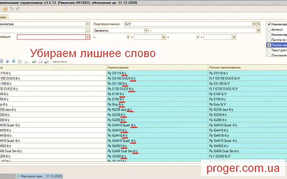Screen dimensions: 287x179
Task: Open selection ellipsis button under номенклатура
Action: [88, 31]
